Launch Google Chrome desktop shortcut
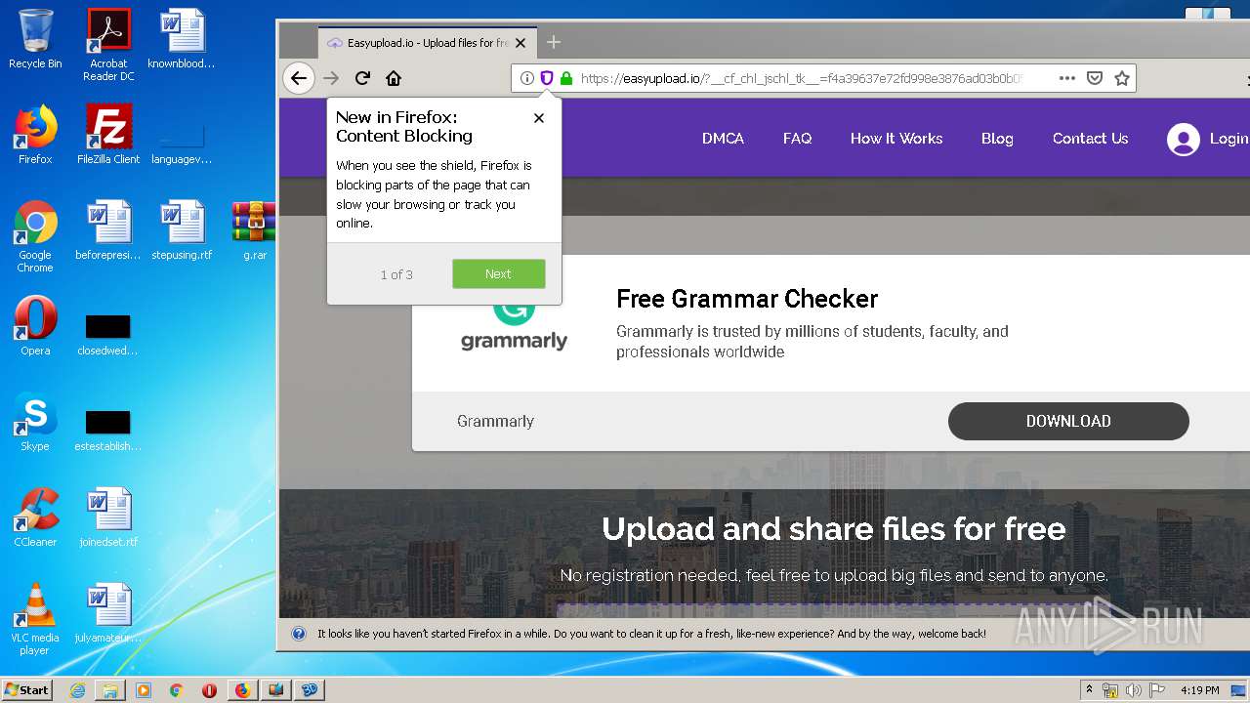 [x=35, y=237]
